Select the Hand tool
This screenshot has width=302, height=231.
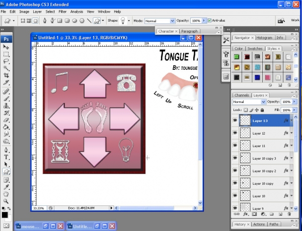pyautogui.click(x=6, y=194)
